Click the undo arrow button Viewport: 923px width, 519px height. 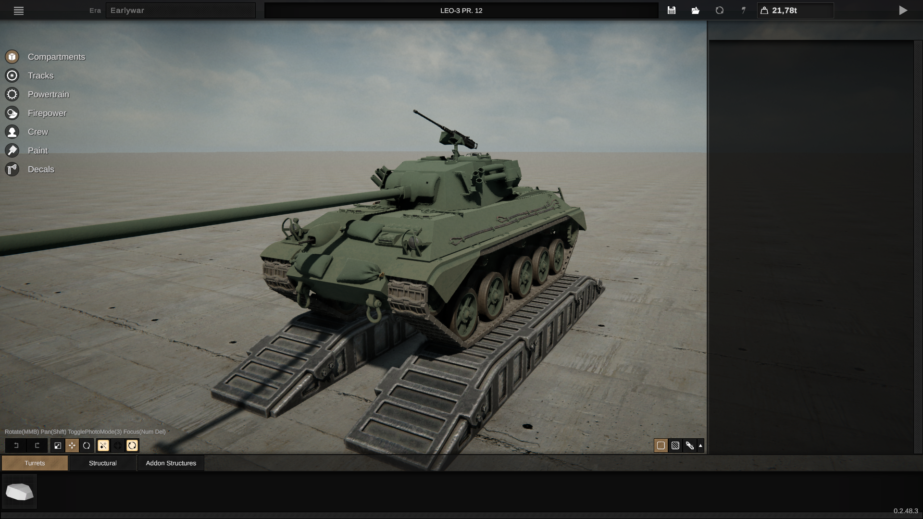(16, 445)
